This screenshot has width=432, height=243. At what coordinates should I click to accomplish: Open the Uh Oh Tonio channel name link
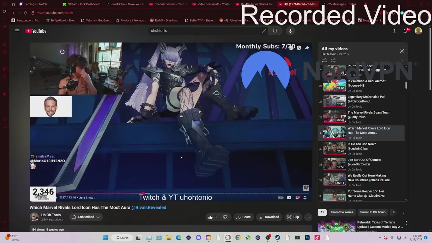[x=51, y=215]
